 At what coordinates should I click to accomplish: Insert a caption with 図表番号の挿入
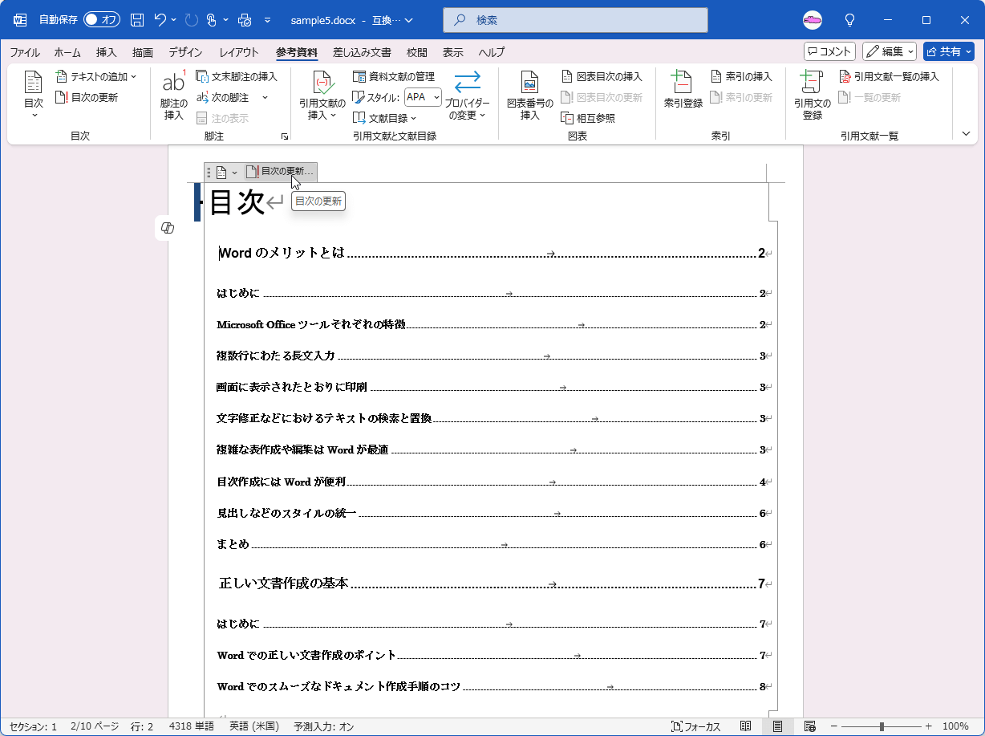click(530, 96)
